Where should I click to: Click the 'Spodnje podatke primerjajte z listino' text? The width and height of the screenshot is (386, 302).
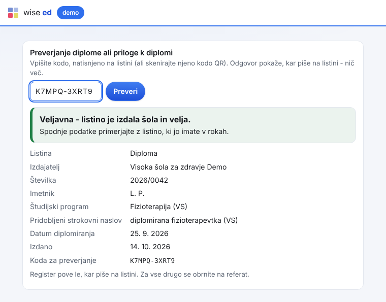pos(134,131)
